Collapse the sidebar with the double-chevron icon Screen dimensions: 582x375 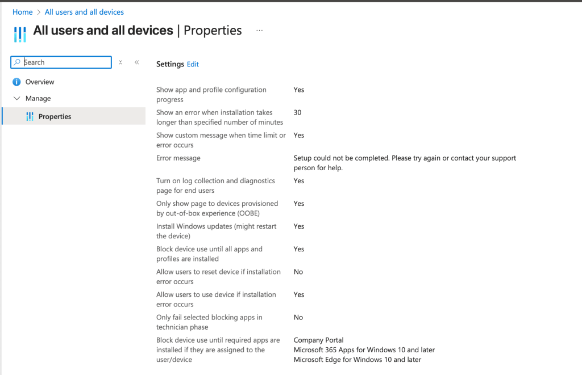tap(137, 62)
